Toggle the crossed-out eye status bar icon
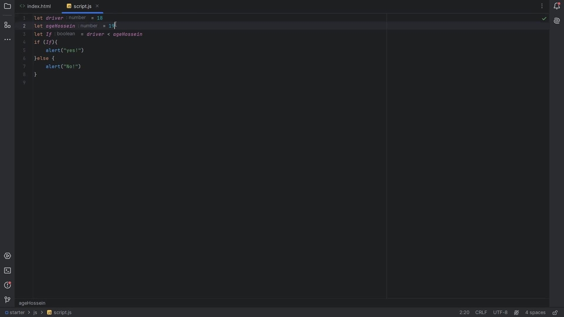This screenshot has width=564, height=317. click(516, 313)
